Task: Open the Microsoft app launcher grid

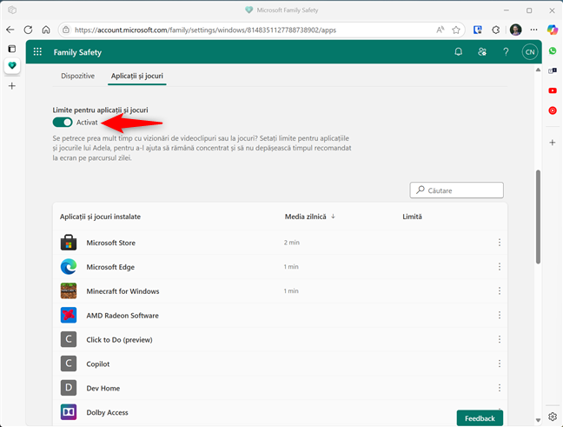Action: (x=37, y=52)
